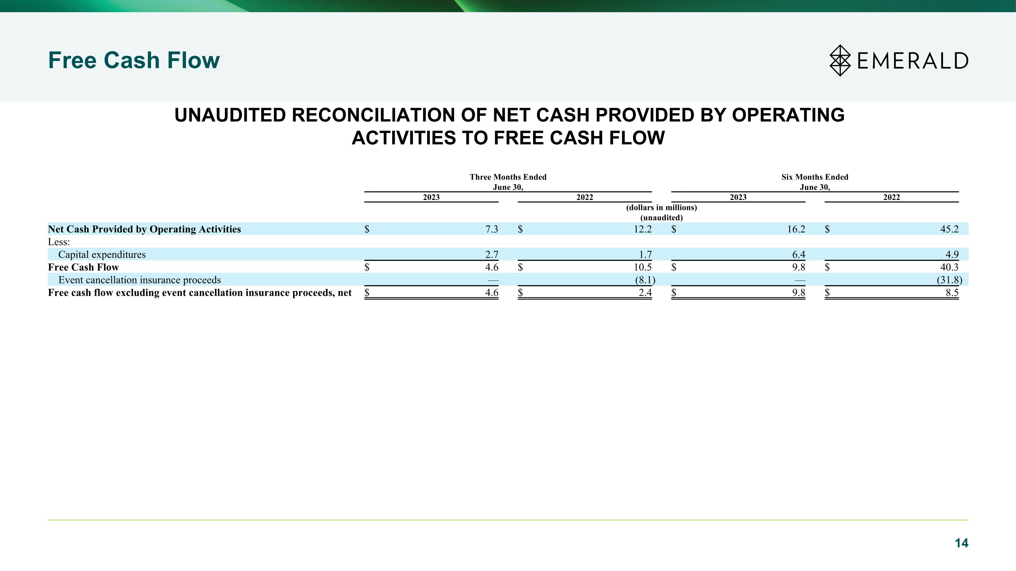Click page number 14
The image size is (1016, 571).
tap(961, 543)
